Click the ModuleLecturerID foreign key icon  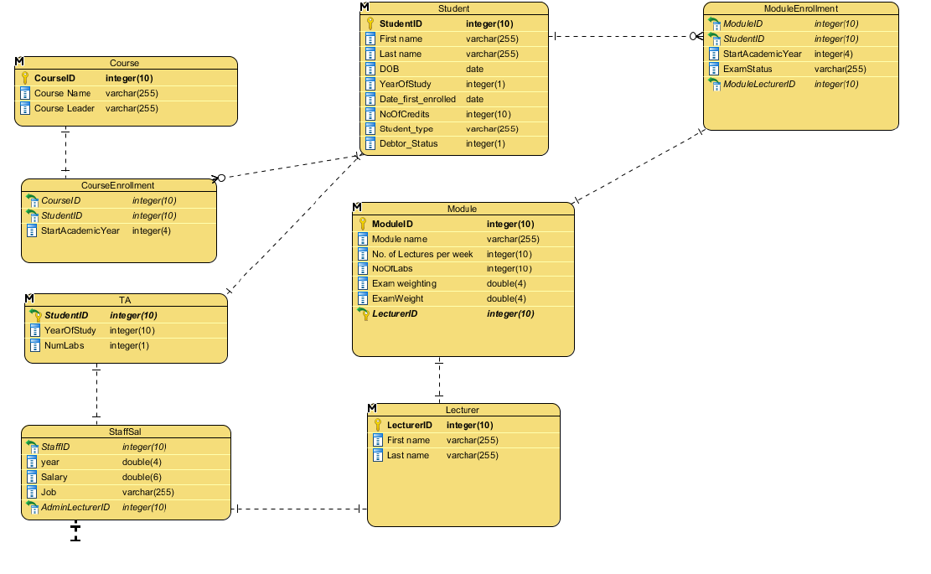click(x=714, y=85)
